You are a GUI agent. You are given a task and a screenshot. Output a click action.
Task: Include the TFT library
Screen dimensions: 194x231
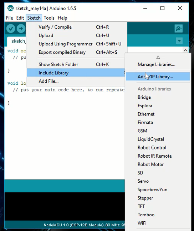tap(158, 206)
